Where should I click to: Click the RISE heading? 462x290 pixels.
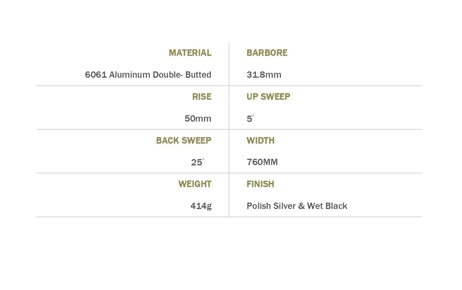click(202, 97)
